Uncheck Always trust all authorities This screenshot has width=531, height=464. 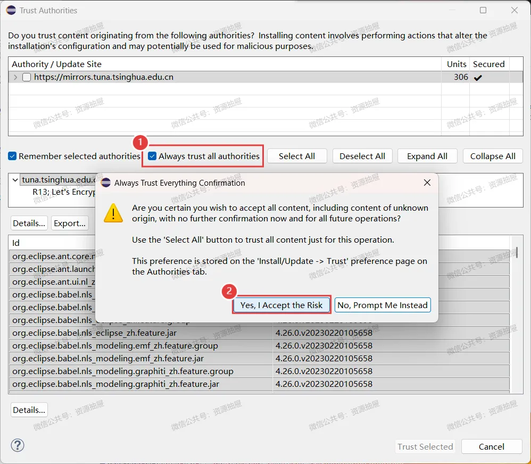click(x=152, y=156)
